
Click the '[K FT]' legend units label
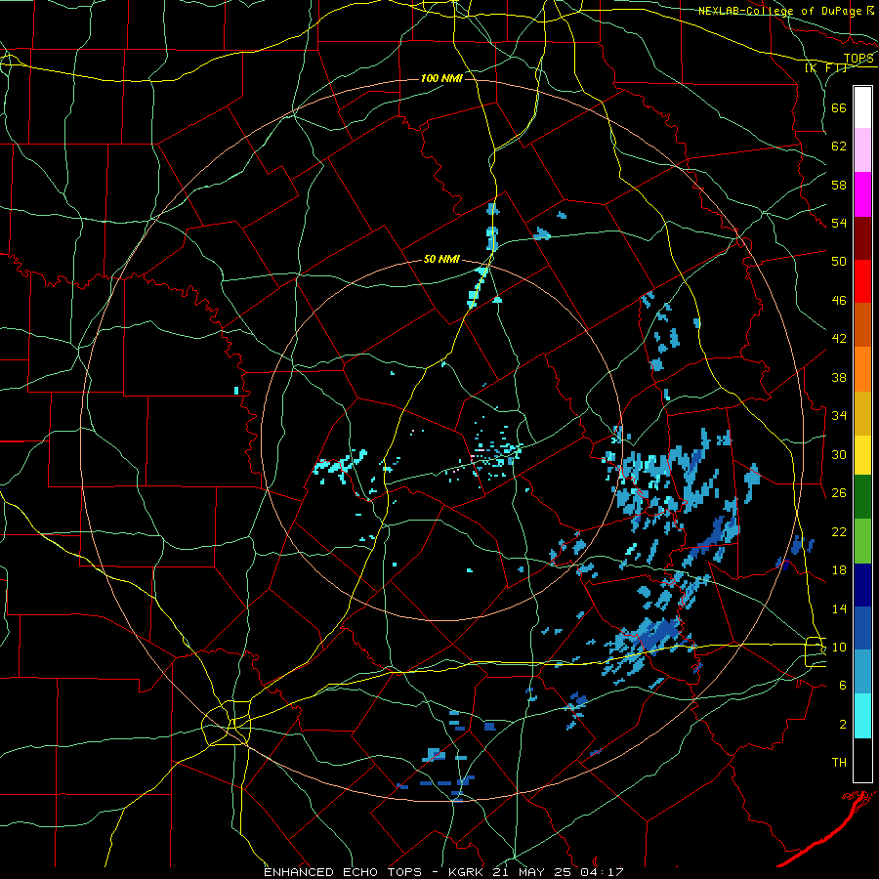827,68
